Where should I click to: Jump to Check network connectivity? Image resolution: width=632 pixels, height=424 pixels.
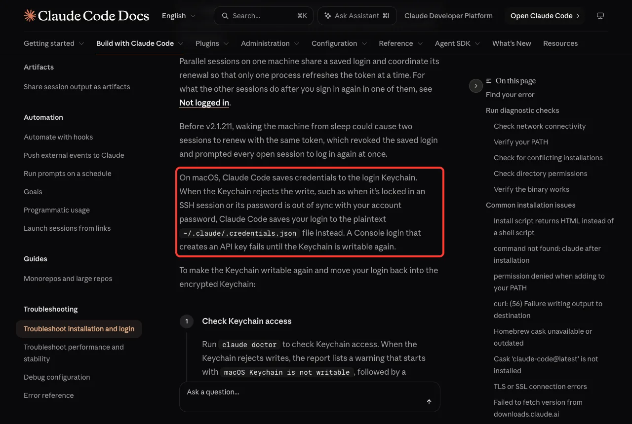540,126
